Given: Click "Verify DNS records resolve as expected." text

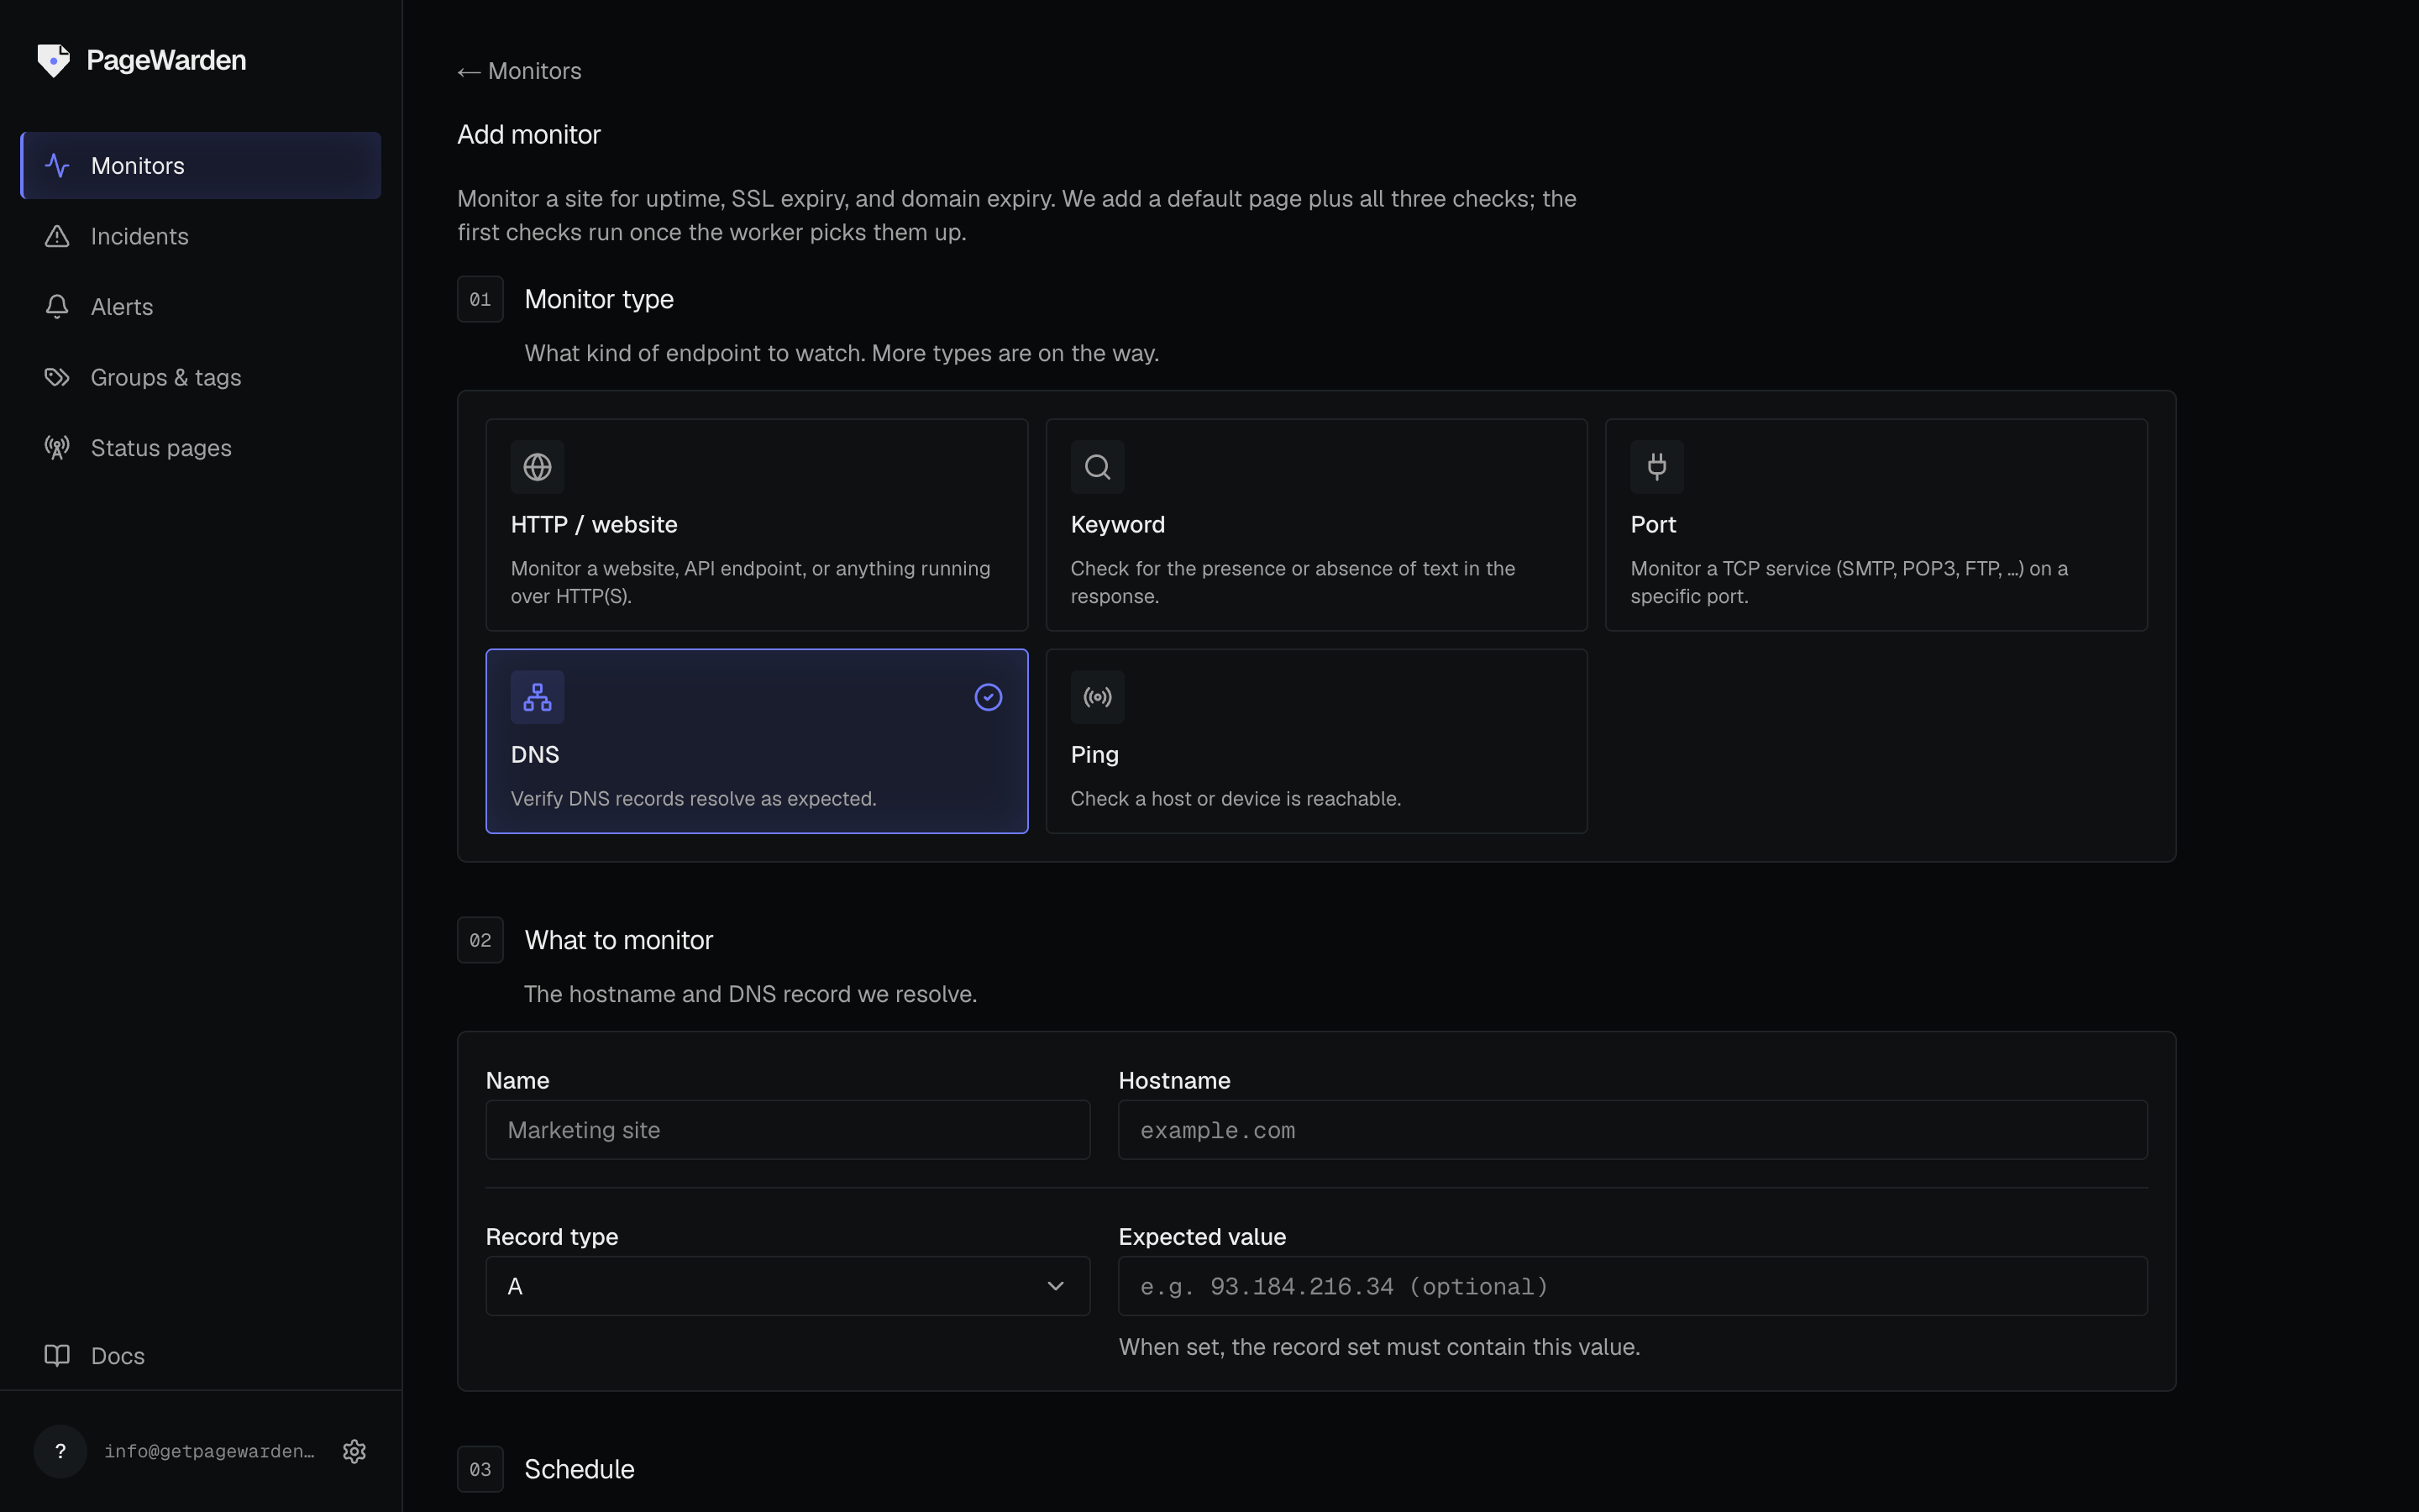Looking at the screenshot, I should [x=694, y=799].
